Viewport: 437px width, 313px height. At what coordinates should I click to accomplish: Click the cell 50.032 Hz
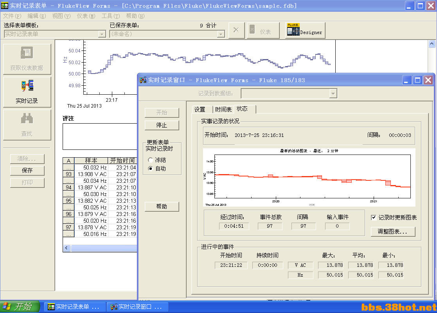click(x=91, y=167)
